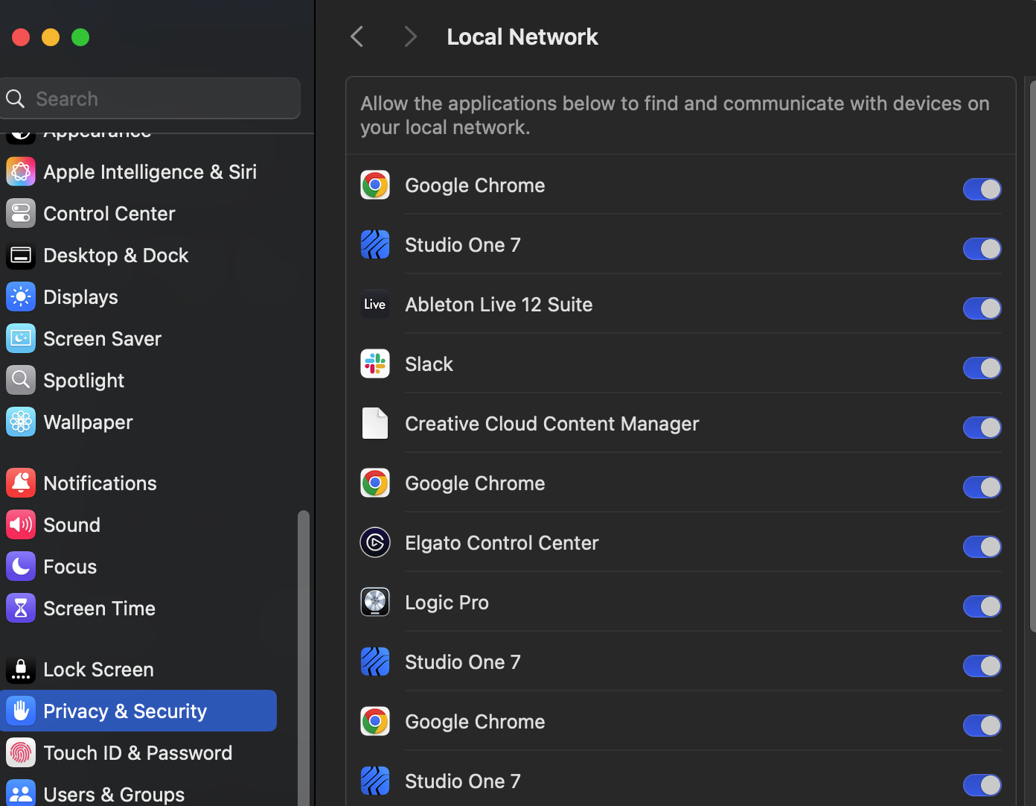Click the Ableton Live 12 Suite label

[499, 305]
